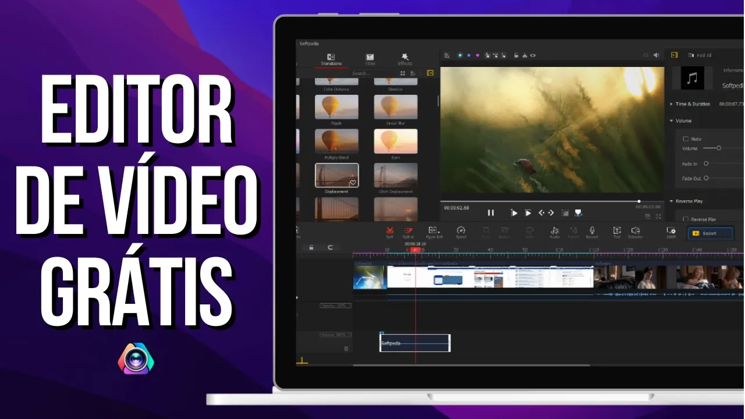The height and width of the screenshot is (419, 745).
Task: Select the Linear Blur transition thumbnail
Action: coord(396,106)
